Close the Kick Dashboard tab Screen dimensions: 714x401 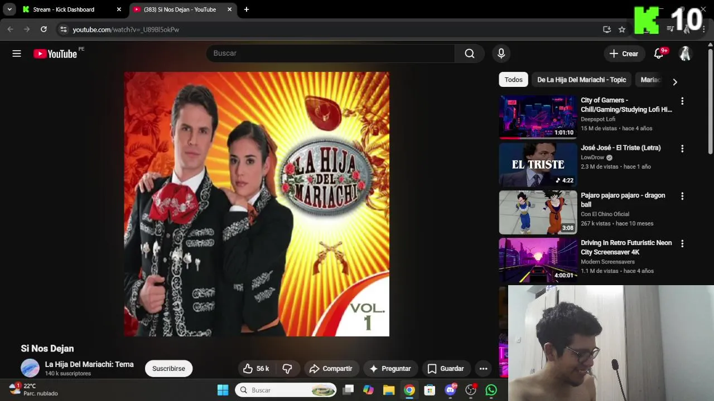point(119,9)
